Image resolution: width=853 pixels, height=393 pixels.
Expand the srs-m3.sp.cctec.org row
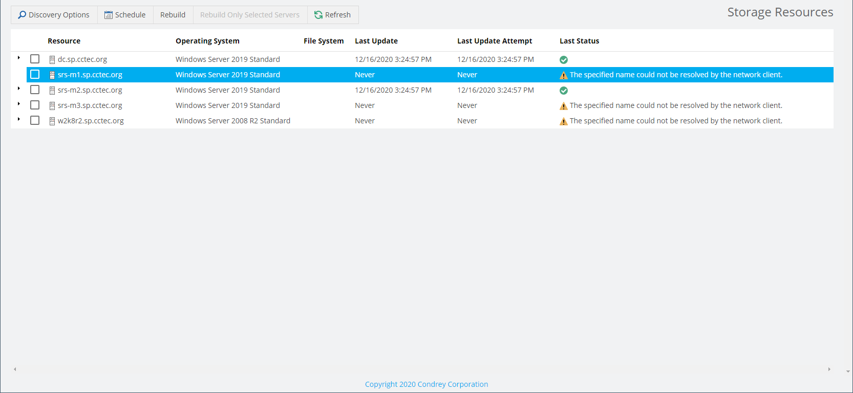coord(19,104)
